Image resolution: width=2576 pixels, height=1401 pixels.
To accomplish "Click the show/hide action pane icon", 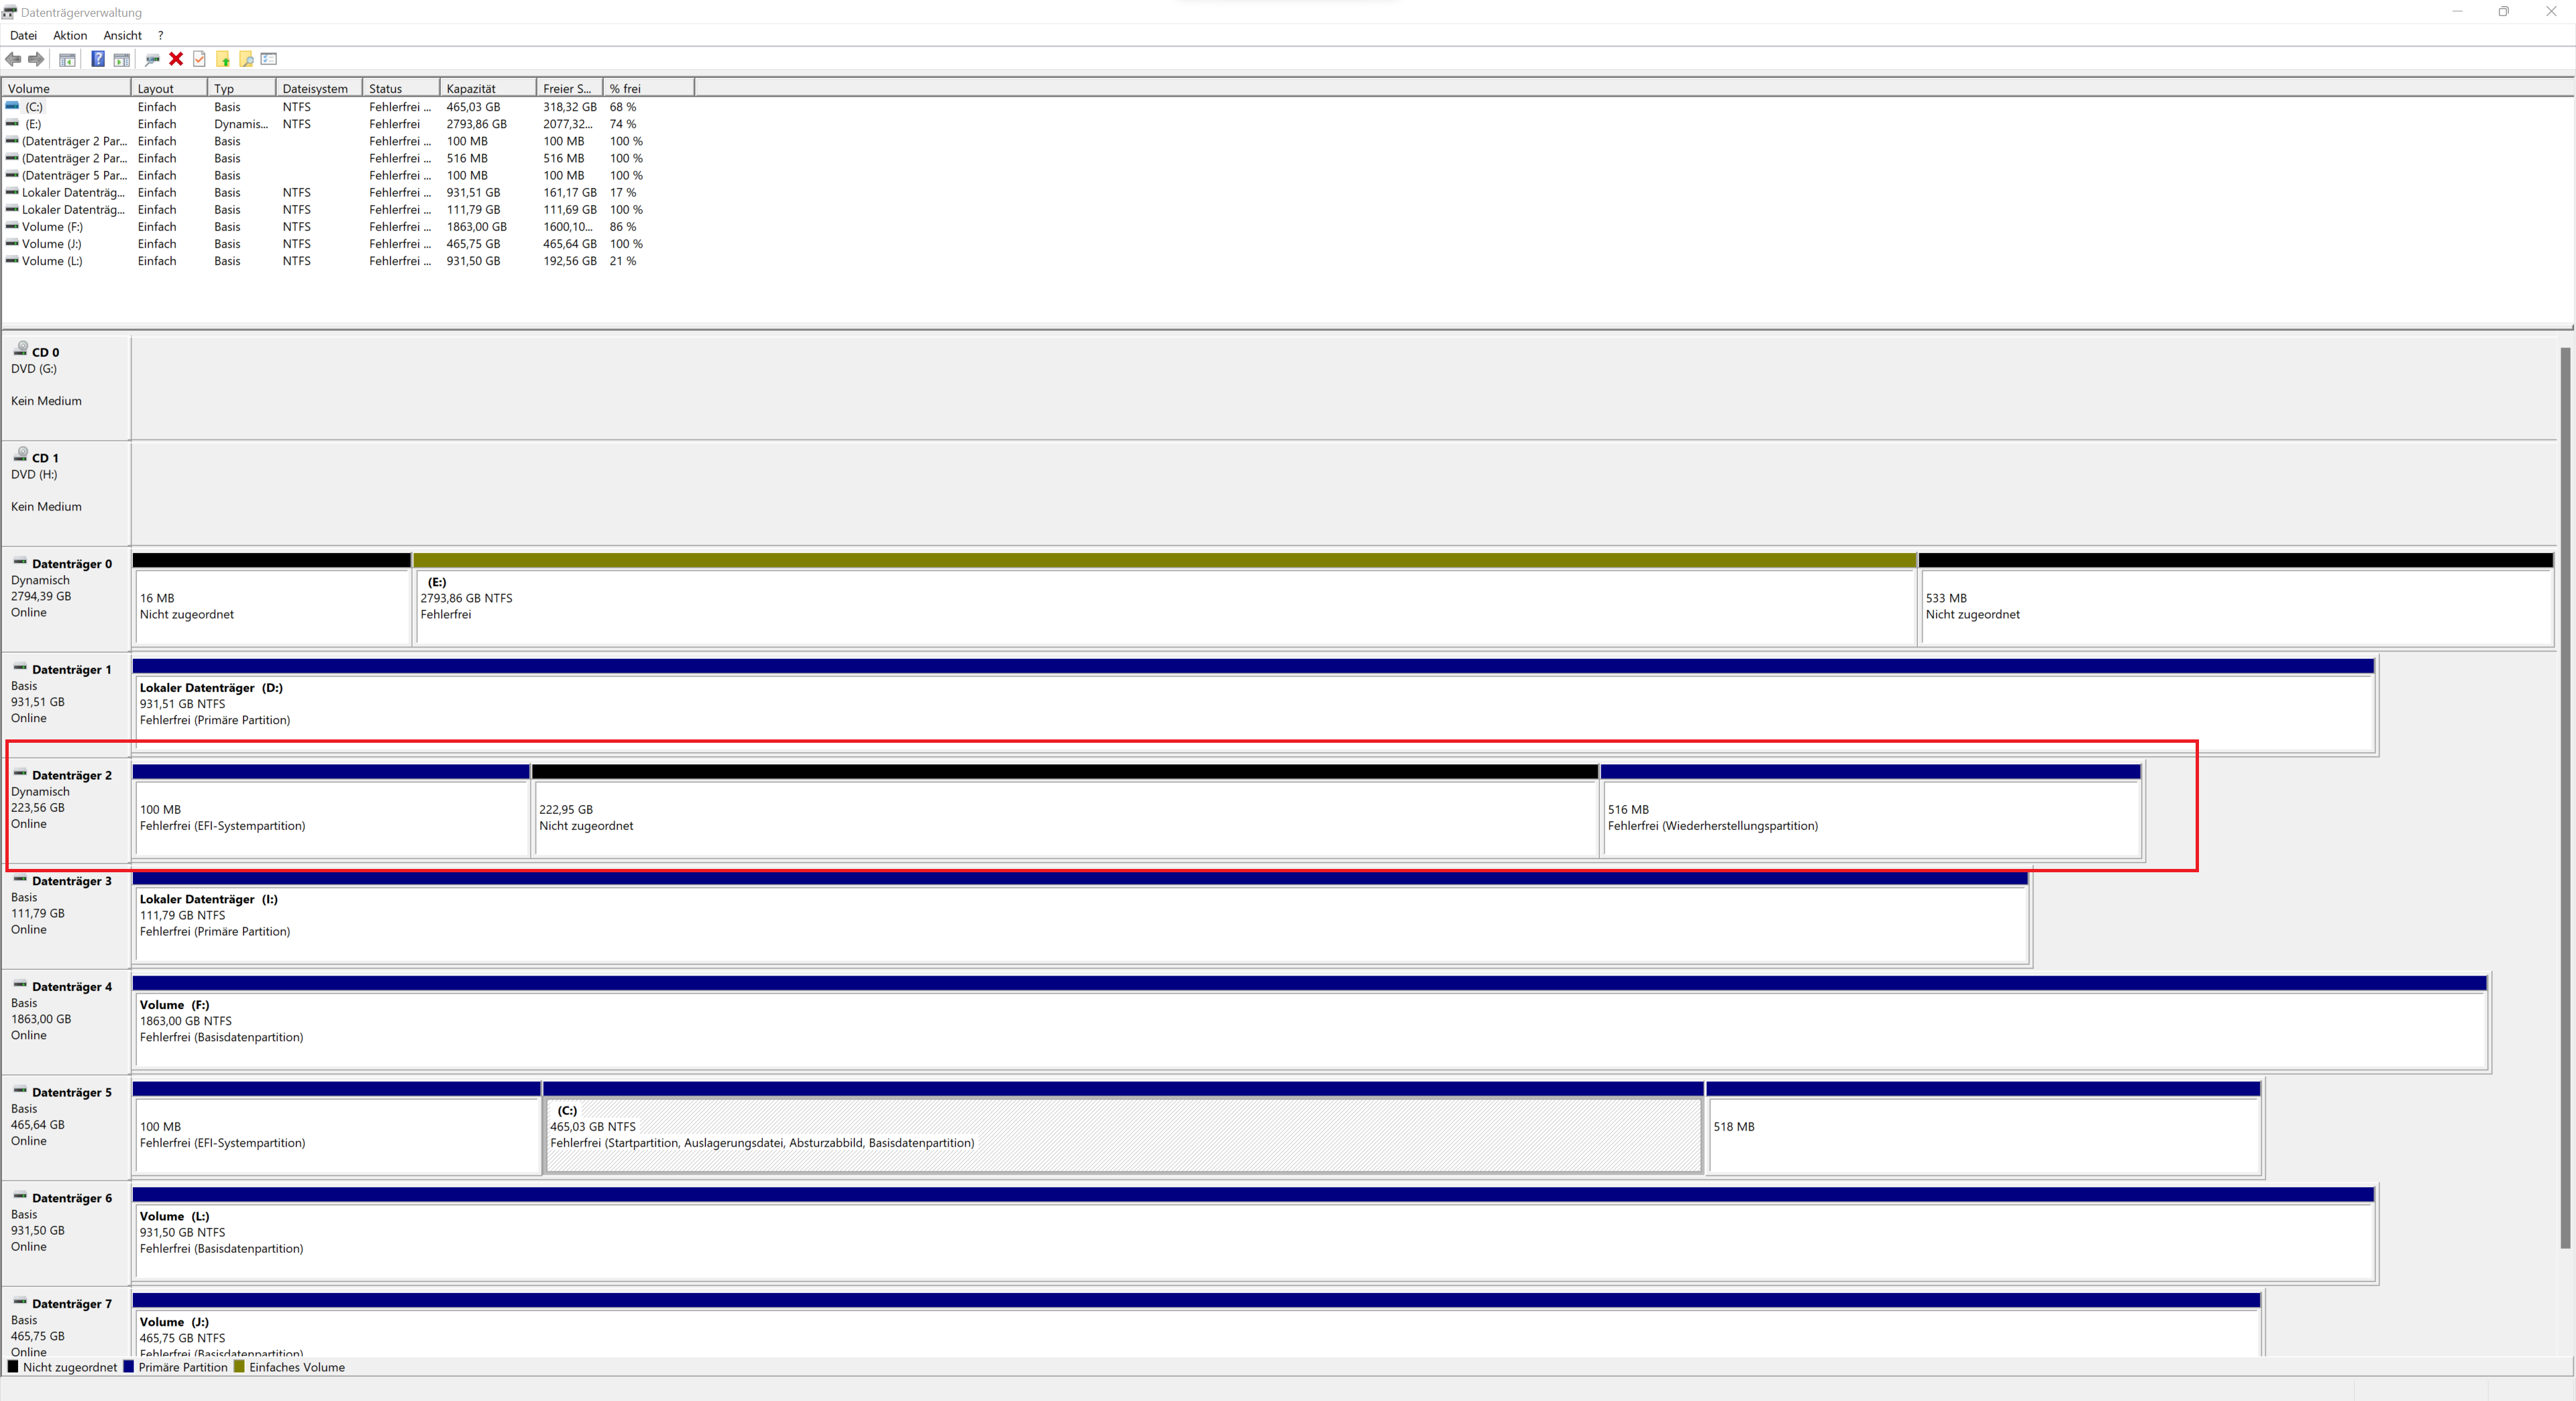I will tap(121, 59).
